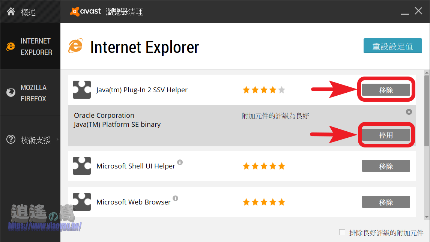Switch to MOZILLA FIREFOX tab label

(34, 93)
